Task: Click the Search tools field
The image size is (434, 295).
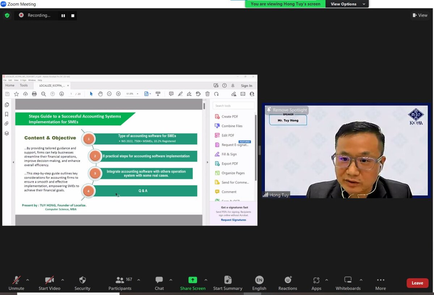Action: tap(234, 106)
